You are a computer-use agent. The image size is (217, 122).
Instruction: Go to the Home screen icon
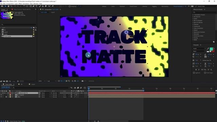(x=2, y=6)
